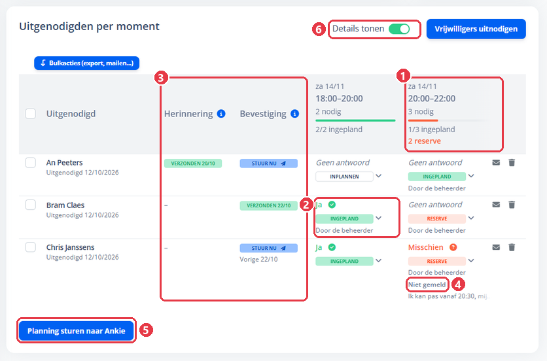Click the orange question mark next to Misschien
547x361 pixels.
point(453,247)
